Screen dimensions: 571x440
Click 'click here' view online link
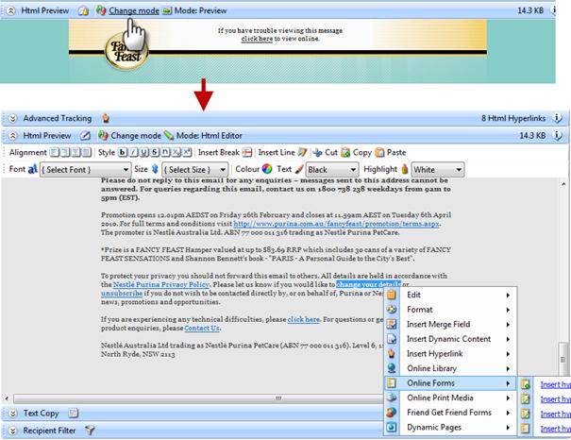(257, 39)
